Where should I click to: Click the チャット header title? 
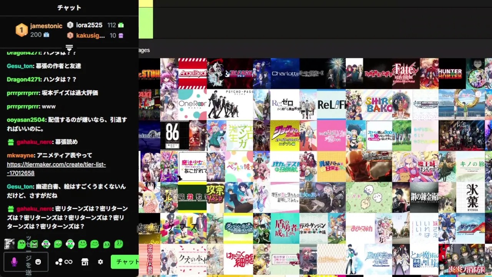pos(69,8)
